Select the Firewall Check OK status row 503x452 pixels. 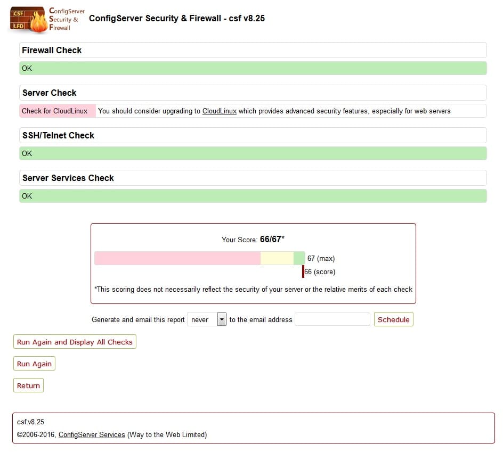click(253, 68)
